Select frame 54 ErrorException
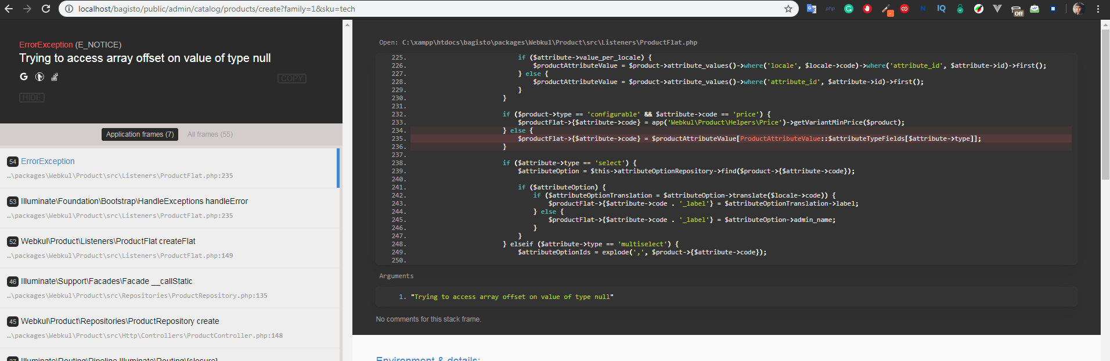This screenshot has height=361, width=1110. [x=170, y=168]
